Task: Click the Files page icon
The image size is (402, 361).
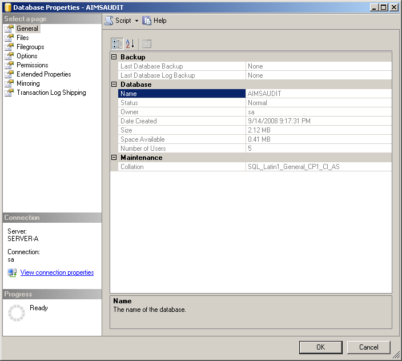Action: pos(9,38)
